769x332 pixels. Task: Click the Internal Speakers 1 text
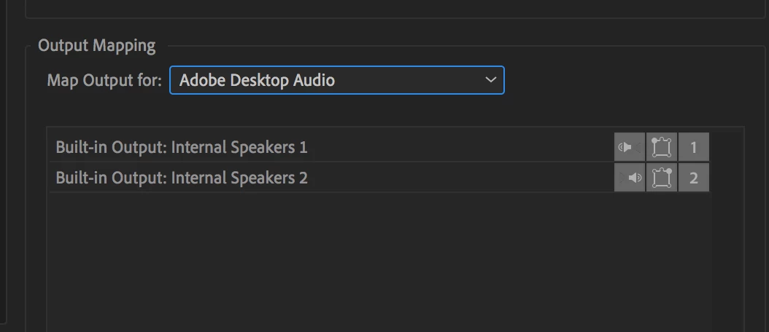click(239, 147)
